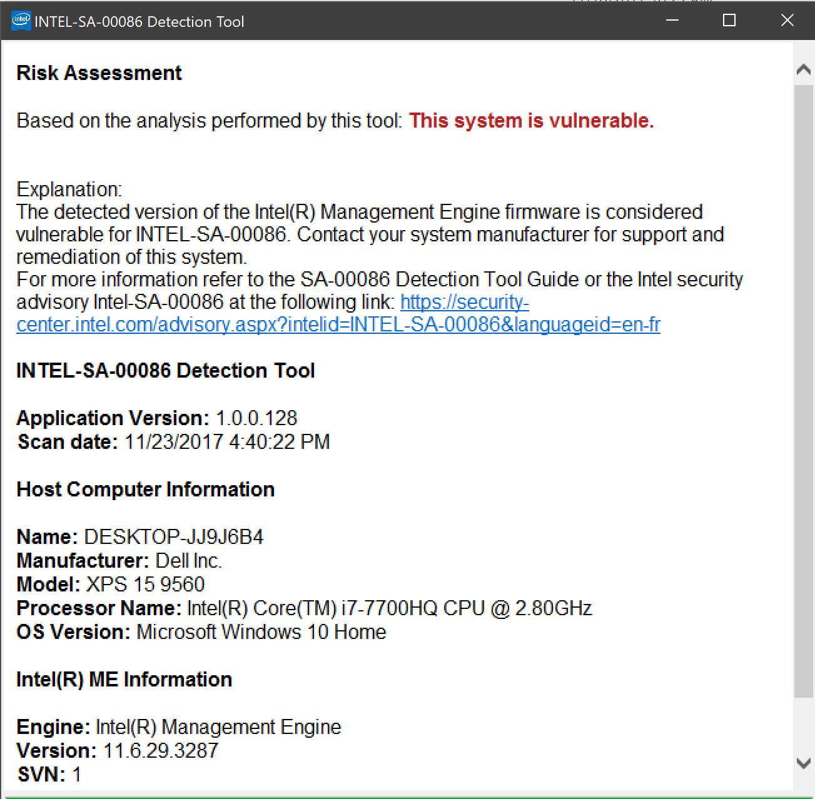Click the 'This system is vulnerable.' text
Viewport: 815px width, 799px height.
click(532, 121)
